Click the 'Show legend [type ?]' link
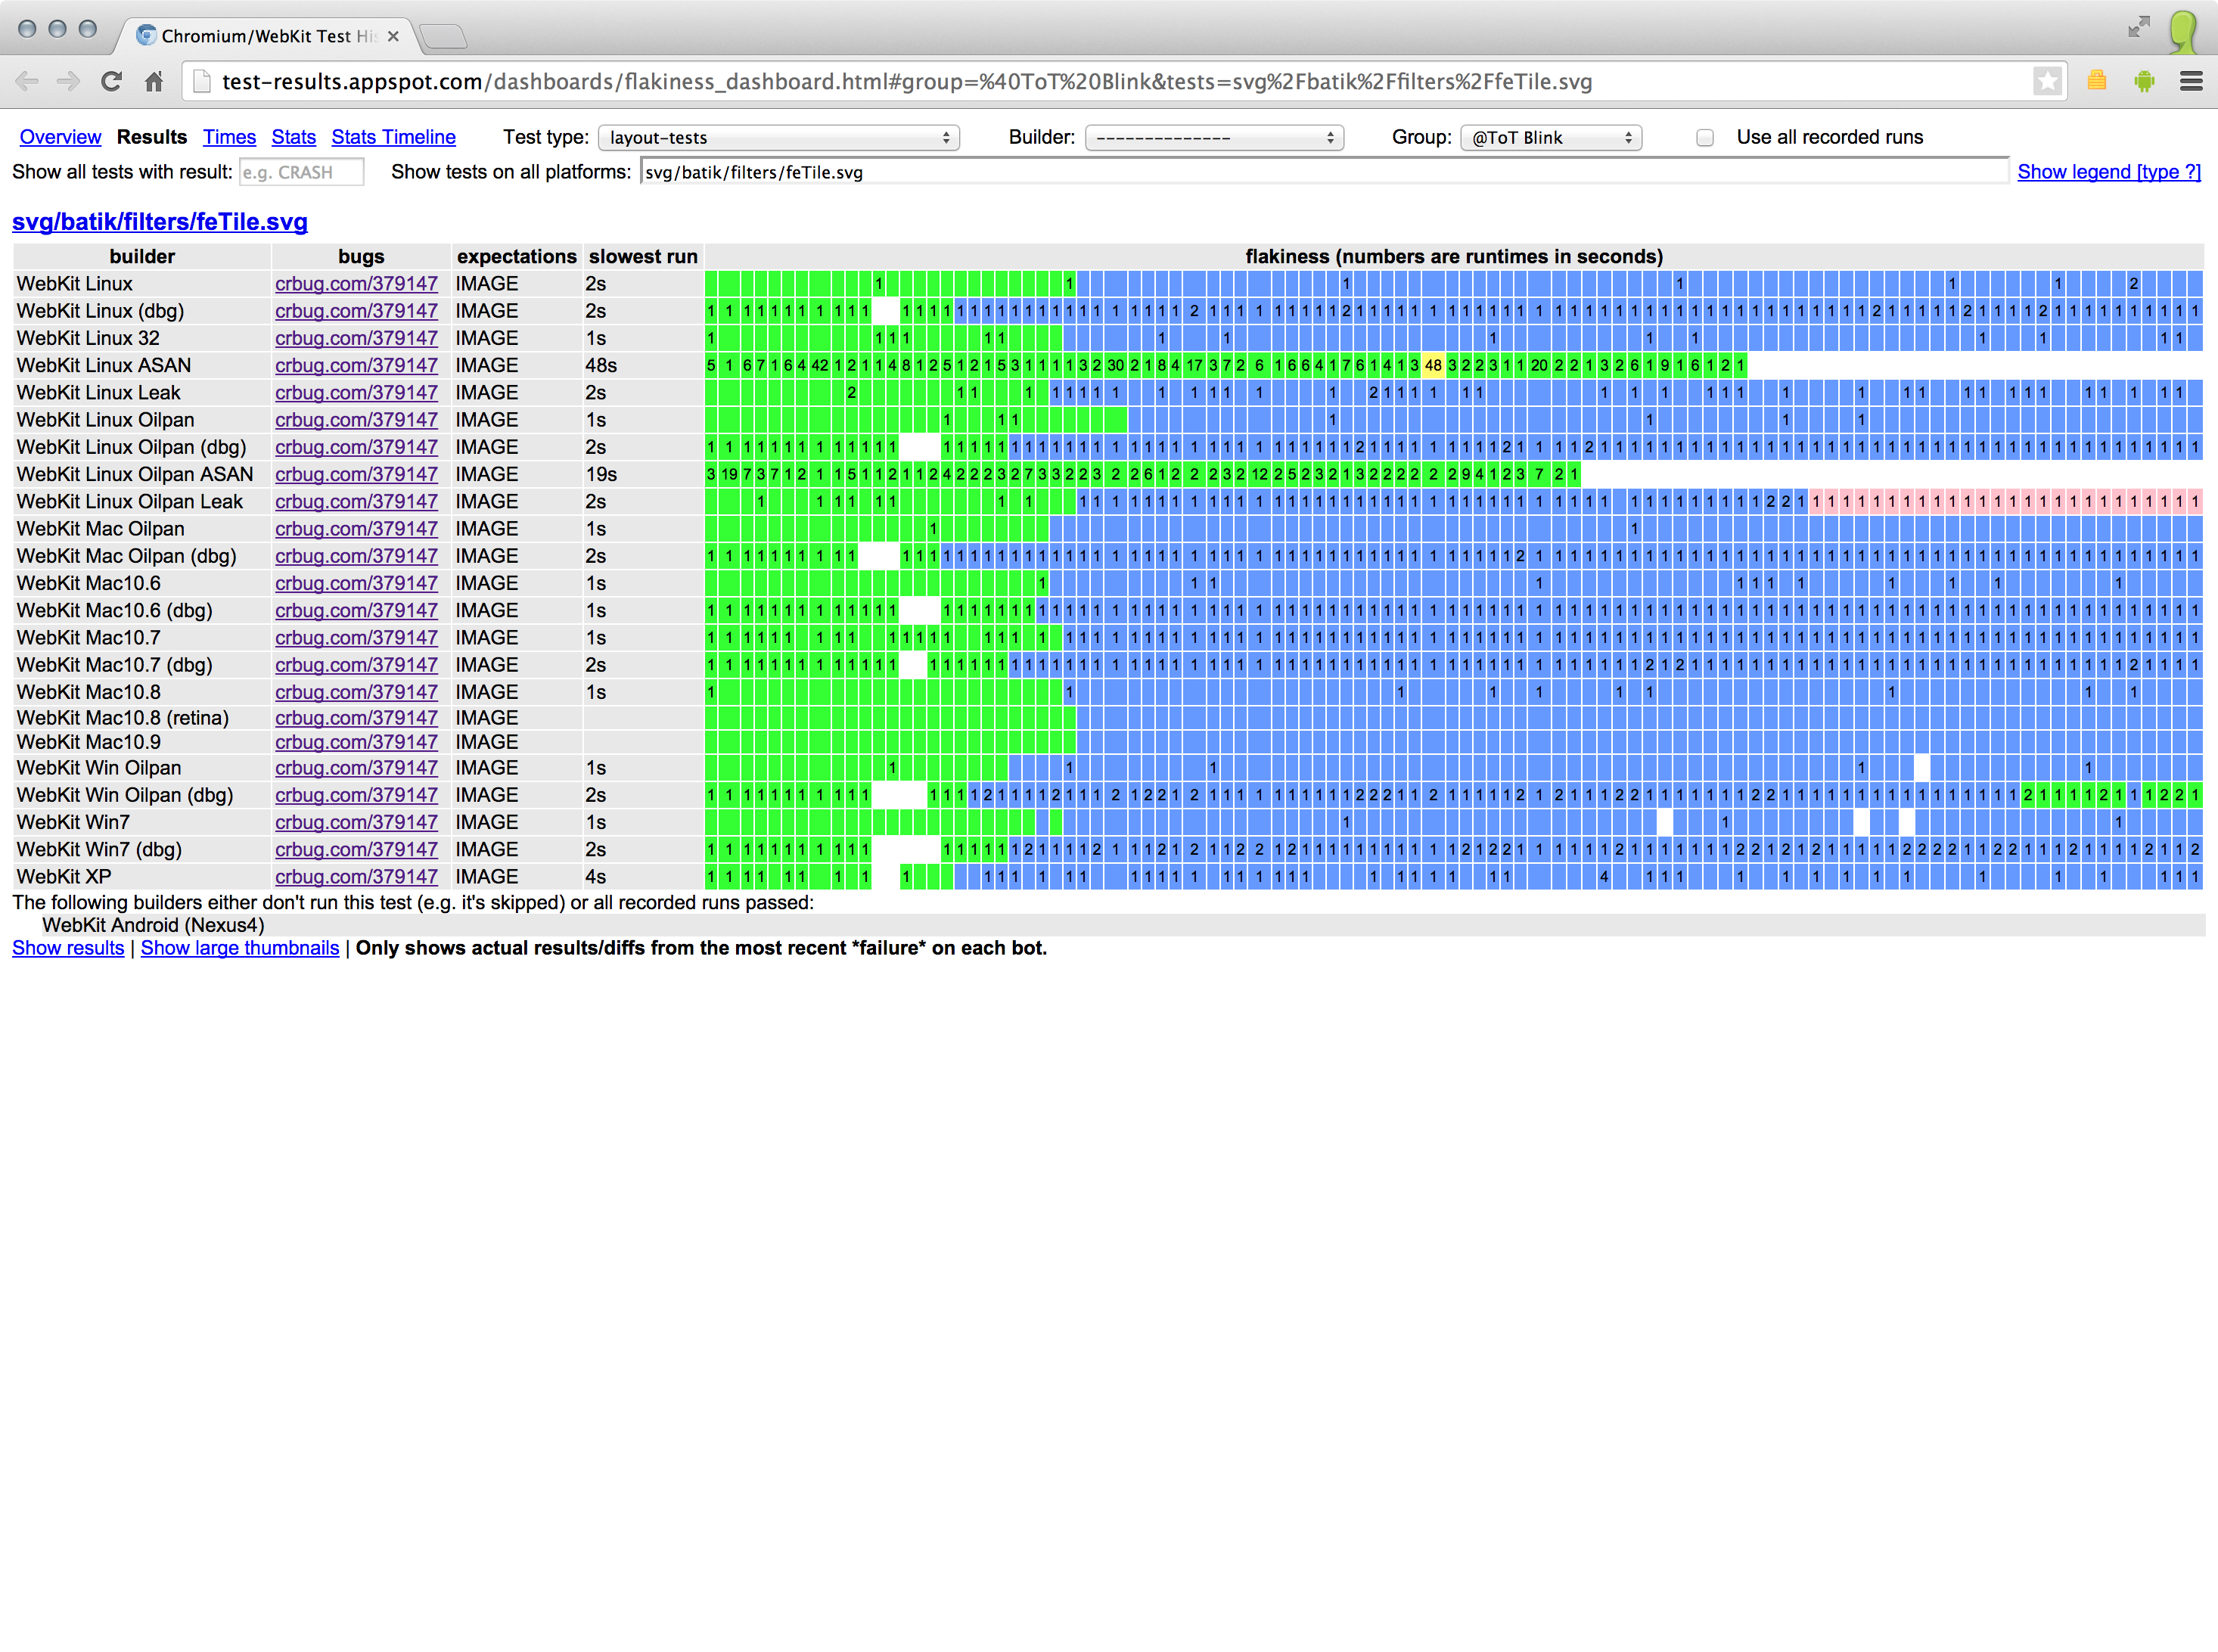 [2108, 172]
